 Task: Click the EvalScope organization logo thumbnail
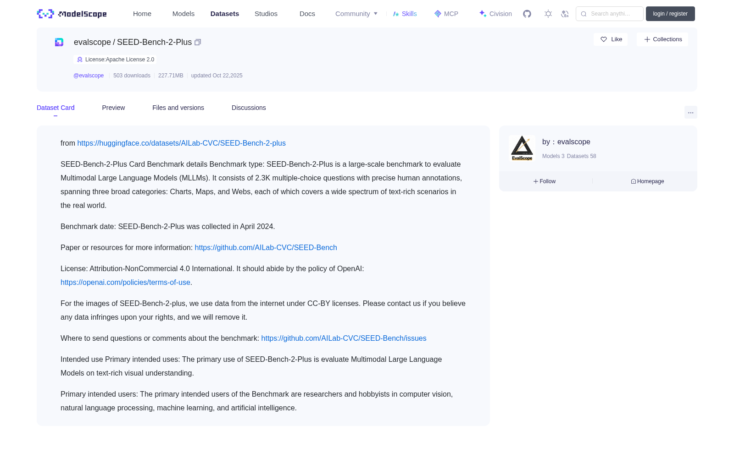[522, 148]
